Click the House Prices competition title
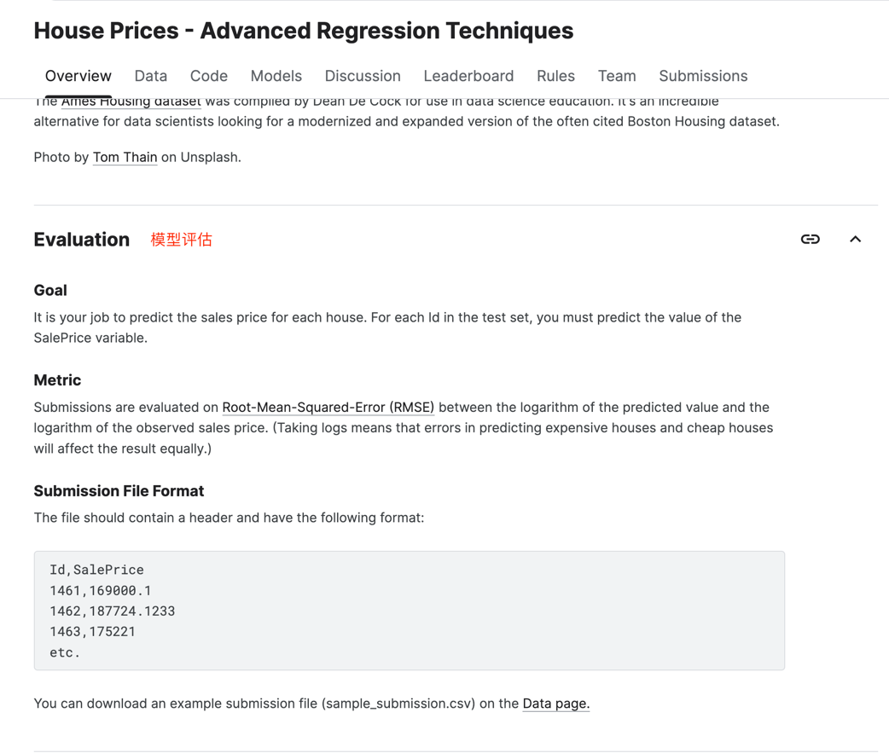Image resolution: width=889 pixels, height=753 pixels. tap(304, 31)
